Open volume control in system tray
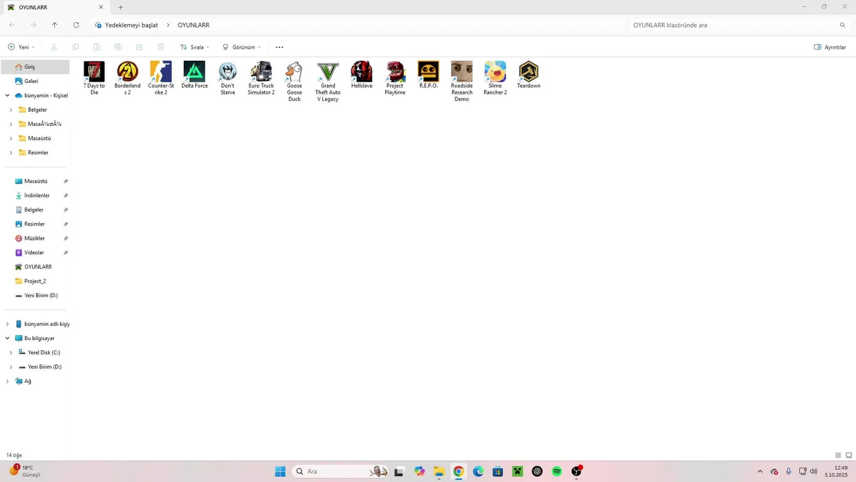Image resolution: width=856 pixels, height=482 pixels. [814, 471]
